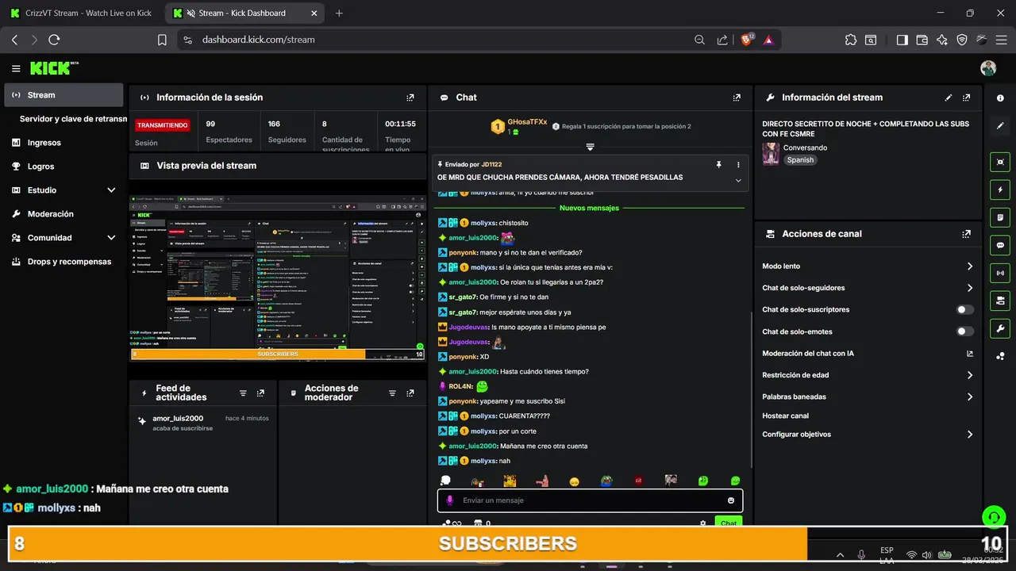
Task: Select Stream in the left sidebar
Action: click(63, 95)
